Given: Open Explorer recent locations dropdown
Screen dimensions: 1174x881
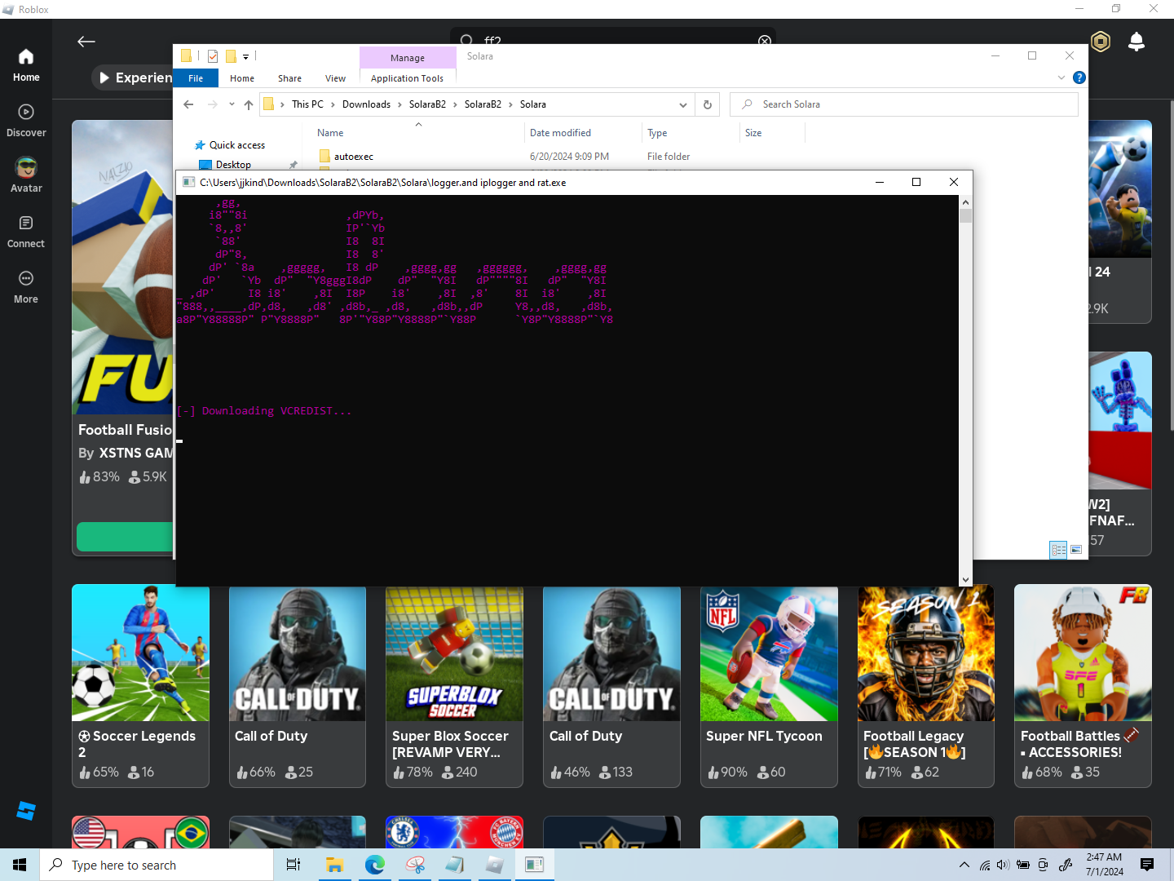Looking at the screenshot, I should [x=232, y=104].
